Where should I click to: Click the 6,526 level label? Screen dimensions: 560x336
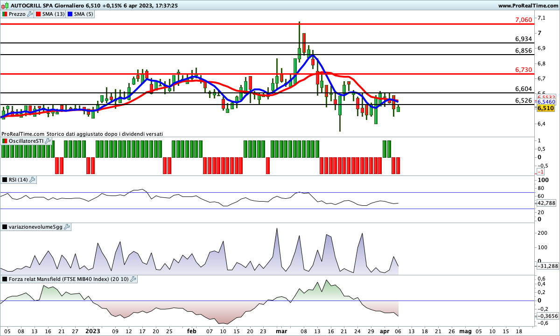524,100
